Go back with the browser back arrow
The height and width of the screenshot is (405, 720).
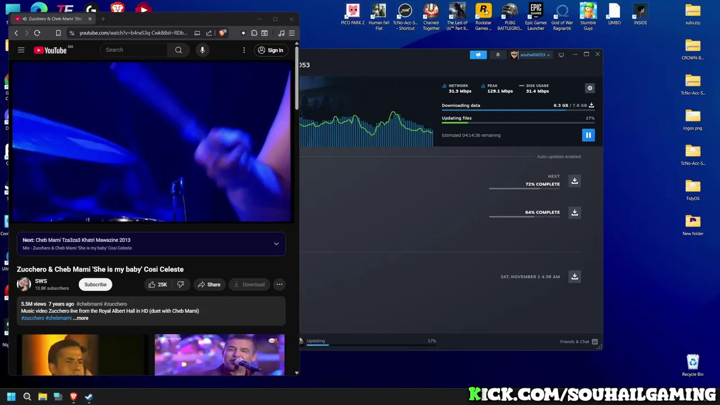point(16,33)
